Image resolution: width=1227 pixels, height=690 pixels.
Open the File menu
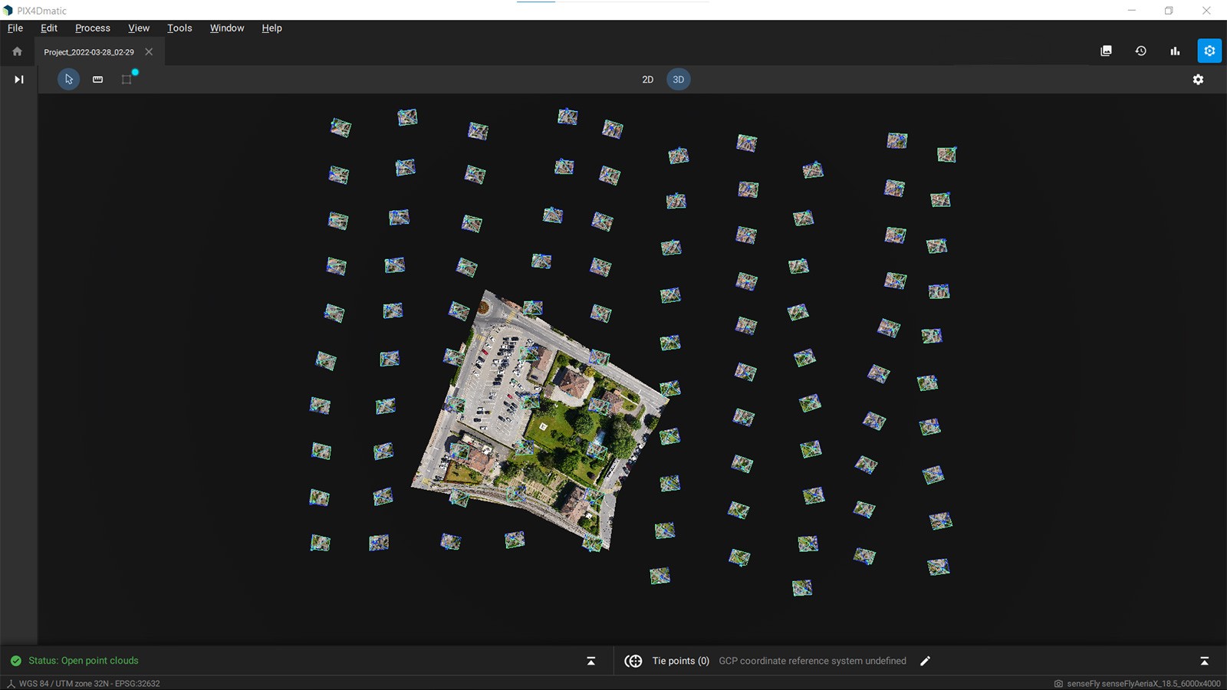[15, 28]
